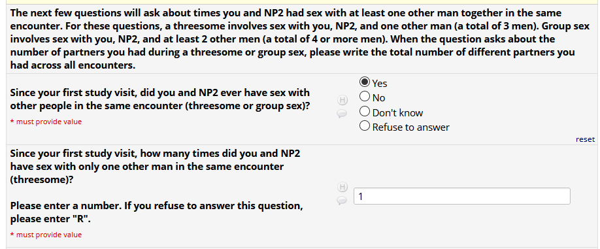Click the introductory paragraph about NP2 encounters

coord(292,39)
